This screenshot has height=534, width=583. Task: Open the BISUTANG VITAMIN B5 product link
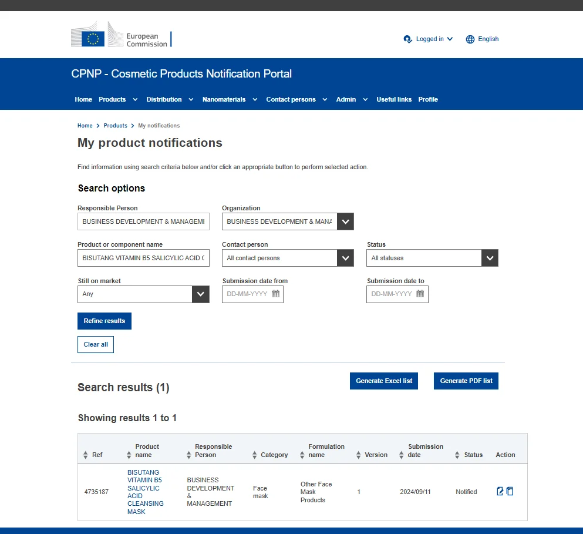[145, 492]
